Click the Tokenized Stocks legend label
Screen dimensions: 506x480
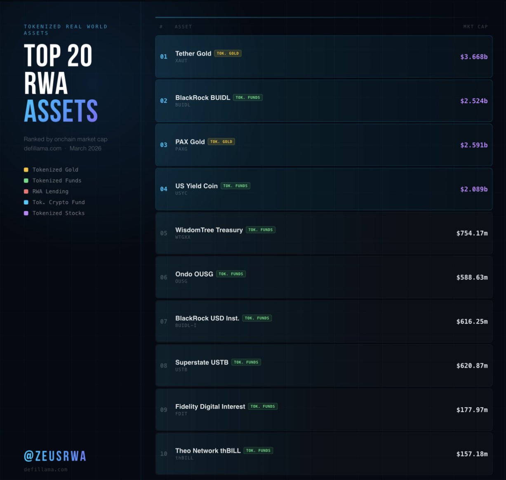(59, 213)
